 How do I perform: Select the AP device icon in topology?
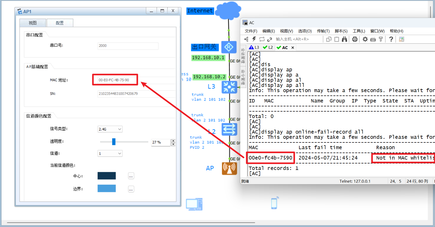pos(229,168)
